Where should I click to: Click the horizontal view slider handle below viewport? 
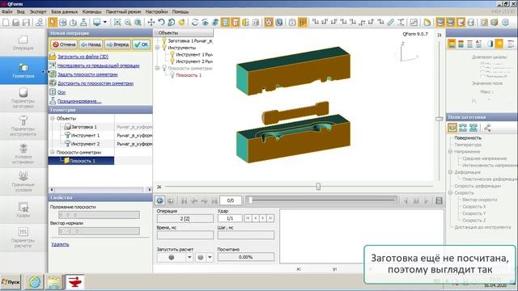tap(318, 187)
